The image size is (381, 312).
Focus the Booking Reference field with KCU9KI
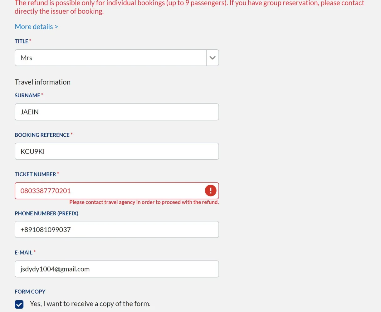pos(117,151)
